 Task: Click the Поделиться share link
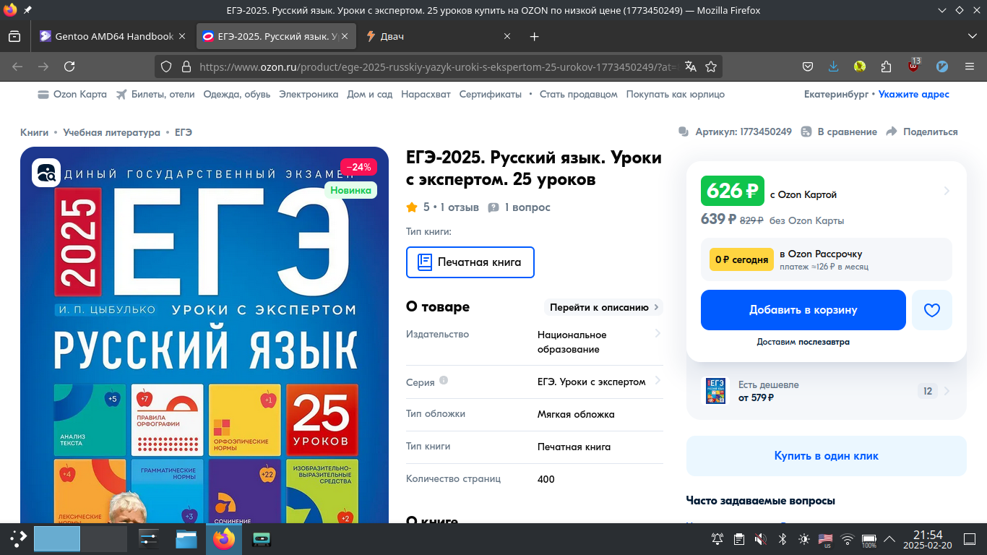tap(922, 132)
